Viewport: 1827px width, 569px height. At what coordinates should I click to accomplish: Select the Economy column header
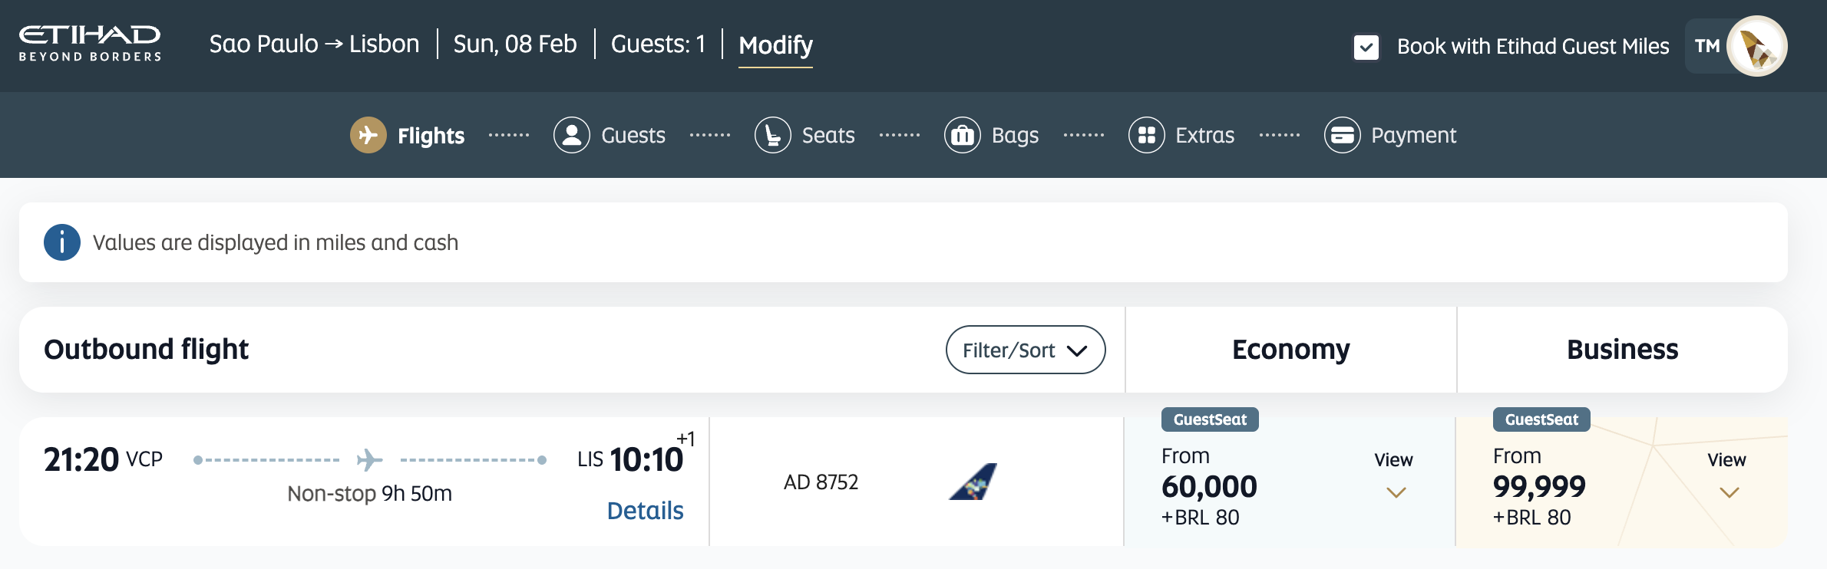click(x=1290, y=350)
